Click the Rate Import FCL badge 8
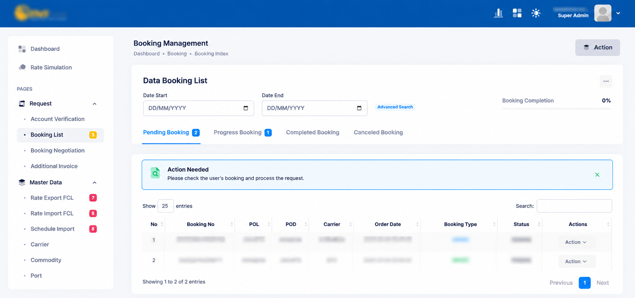 [x=93, y=213]
